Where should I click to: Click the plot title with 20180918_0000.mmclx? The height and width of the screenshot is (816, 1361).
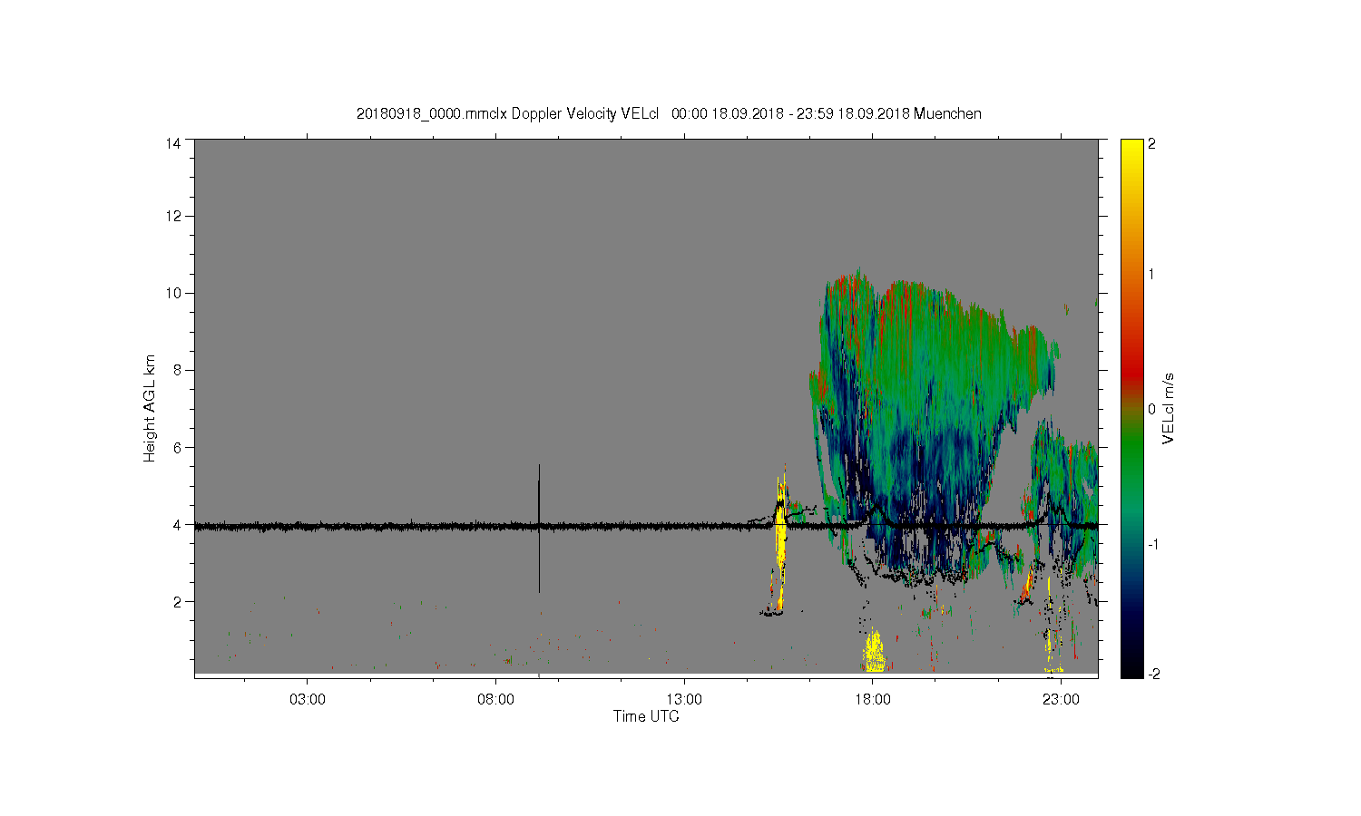pyautogui.click(x=669, y=113)
